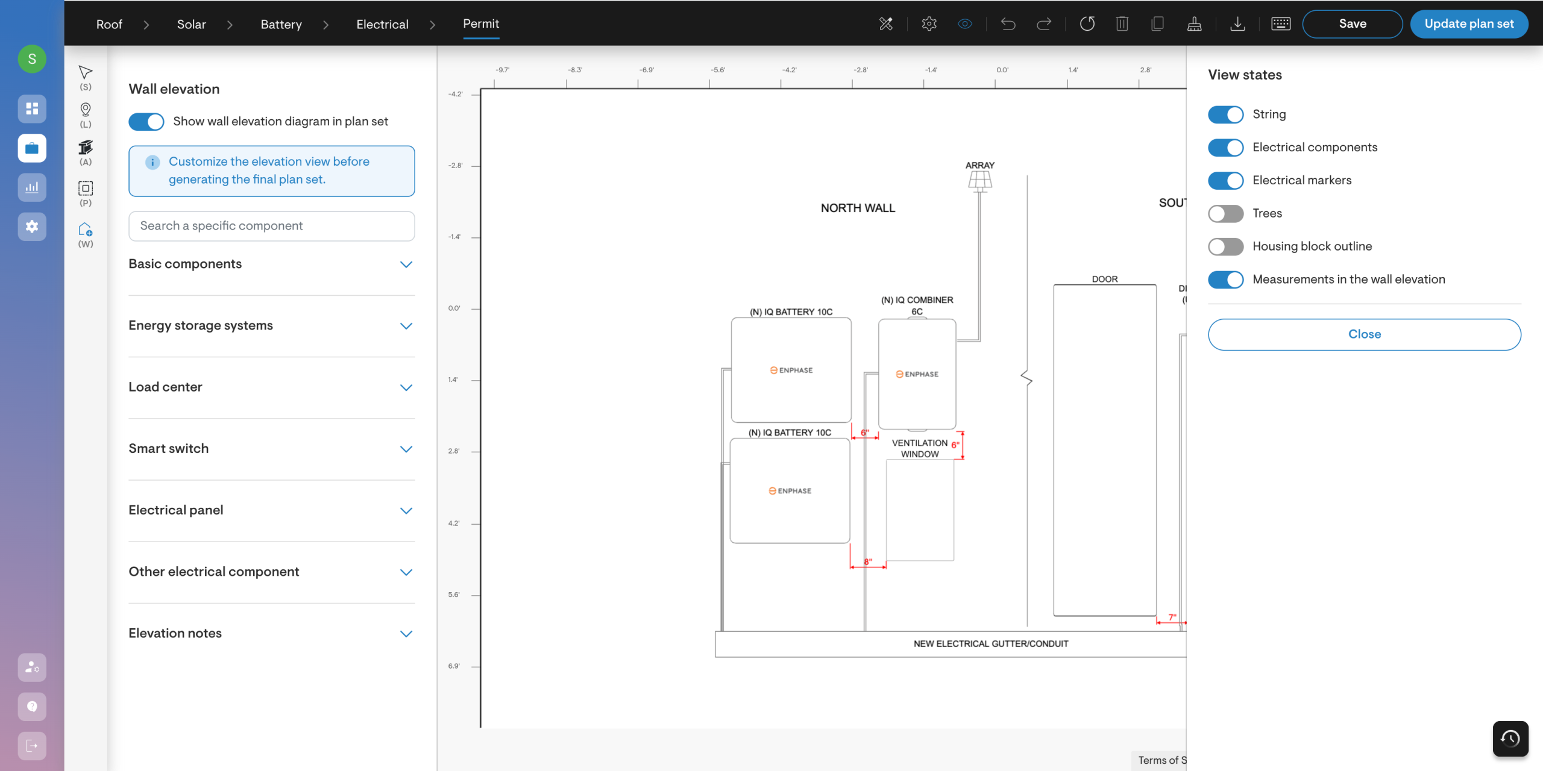Expand the Basic components section
The width and height of the screenshot is (1543, 771).
click(406, 264)
